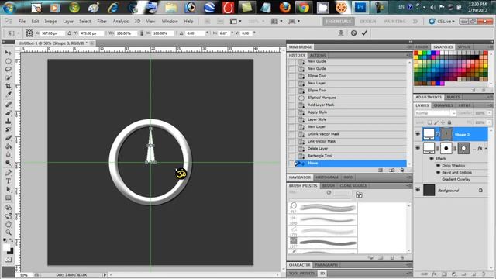Open Photoshop from the Windows taskbar

[x=360, y=7]
